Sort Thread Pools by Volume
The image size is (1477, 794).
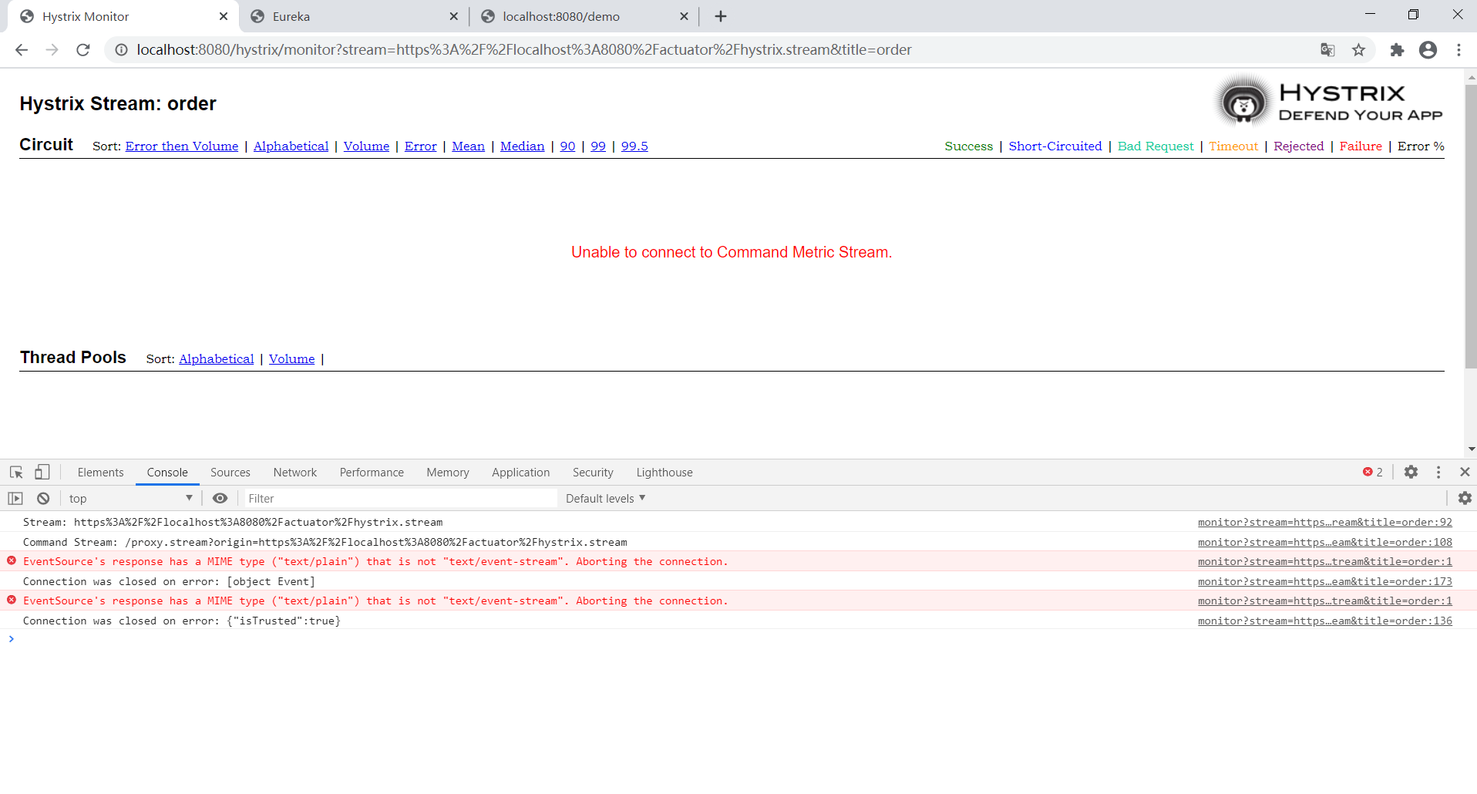pos(291,359)
